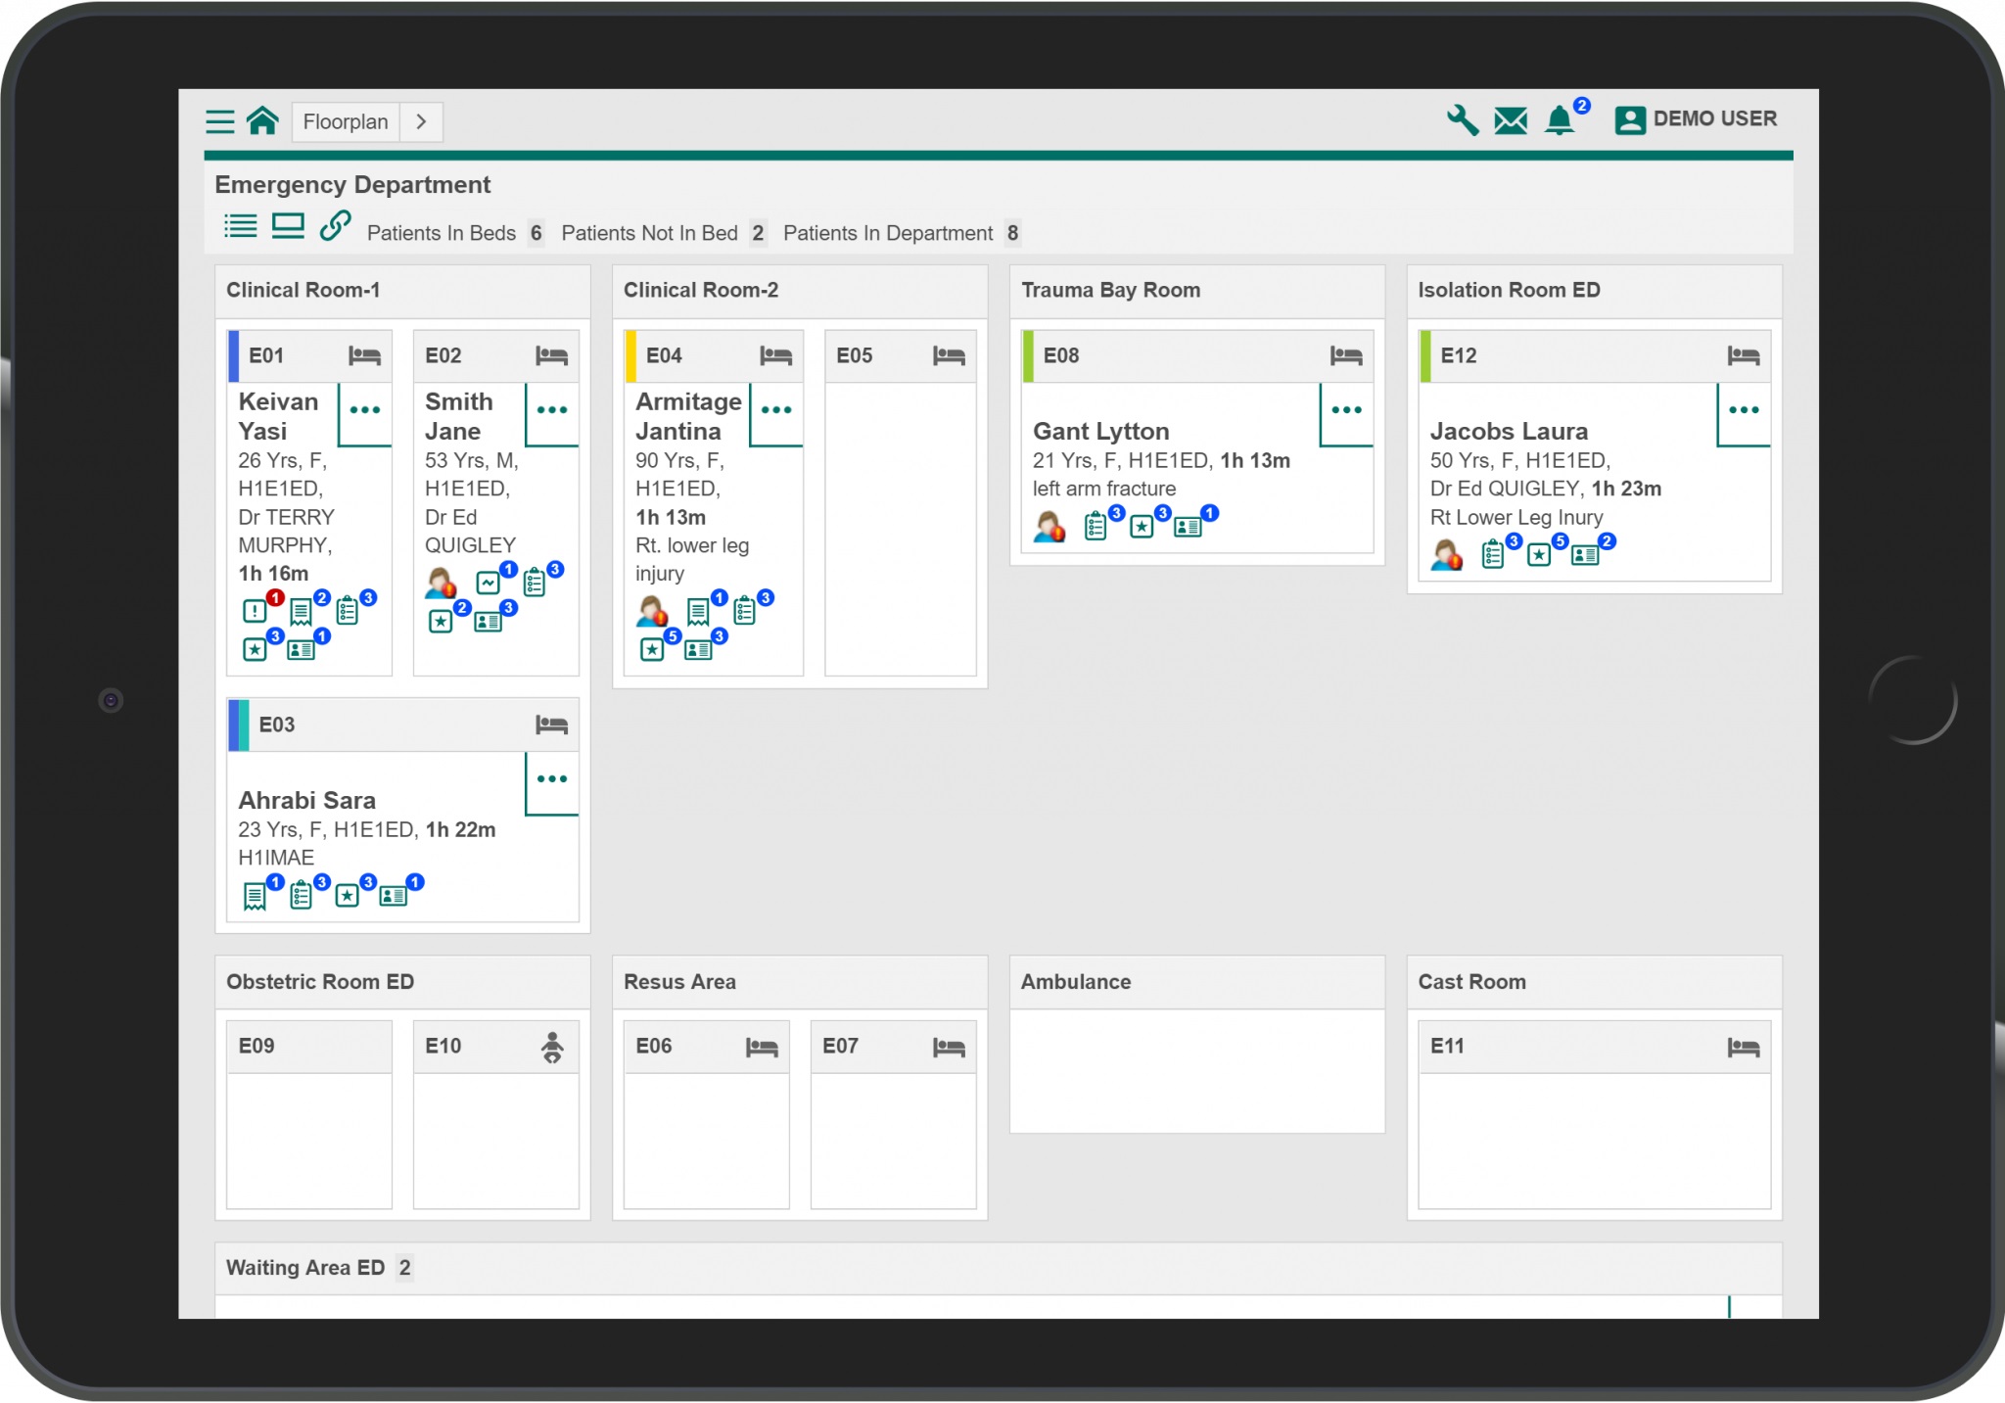Open the mail messages icon

tap(1510, 120)
